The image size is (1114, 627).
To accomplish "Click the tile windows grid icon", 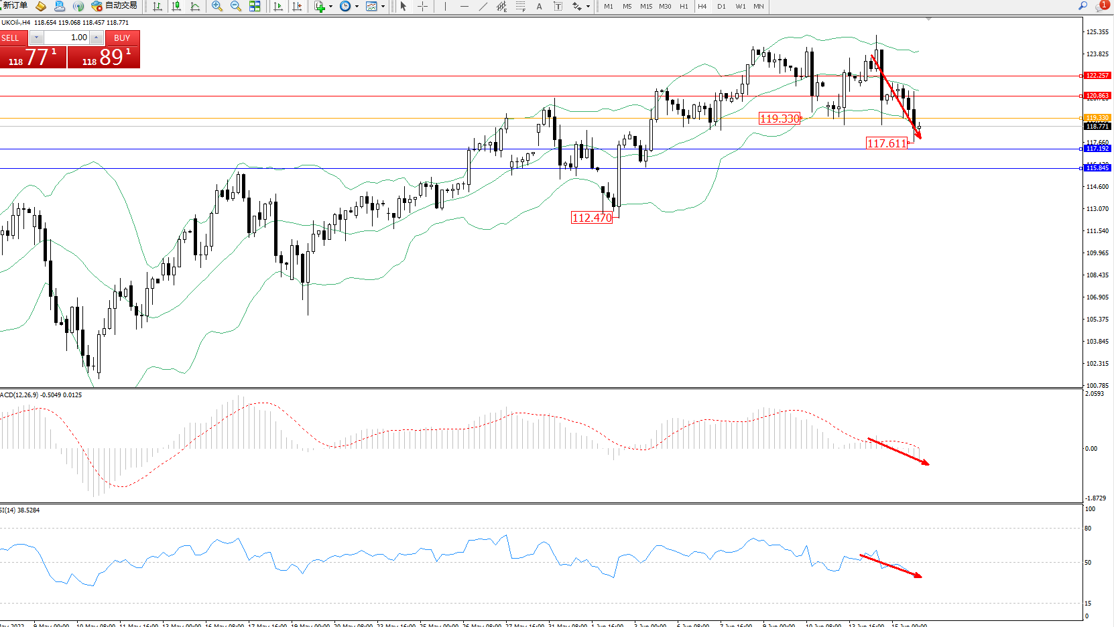I will click(x=255, y=6).
